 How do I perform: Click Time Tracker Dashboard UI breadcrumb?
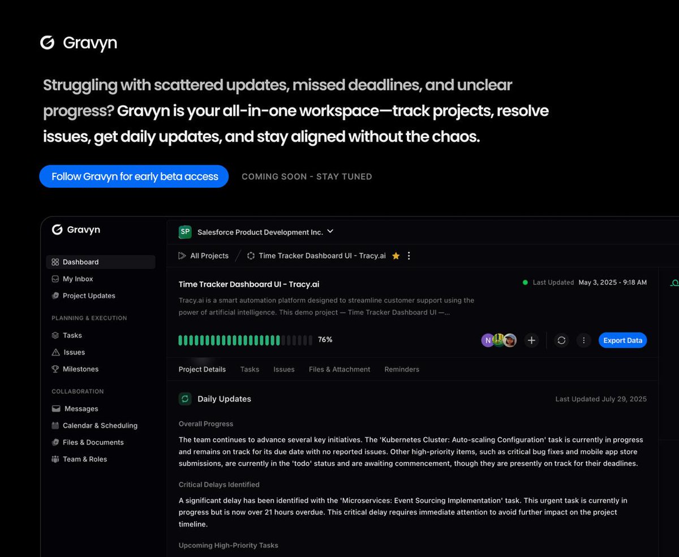322,256
